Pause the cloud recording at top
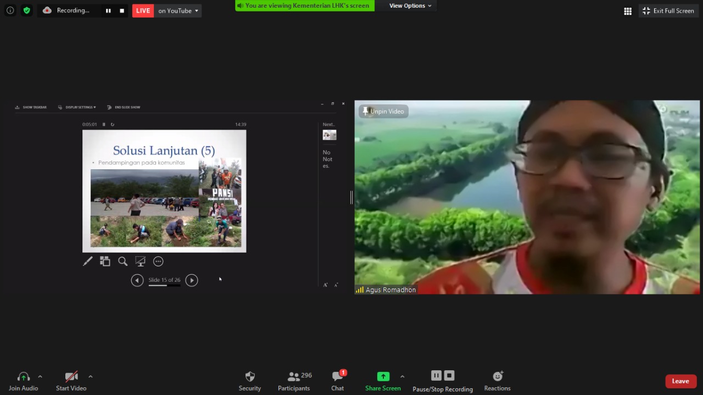703x395 pixels. tap(108, 10)
